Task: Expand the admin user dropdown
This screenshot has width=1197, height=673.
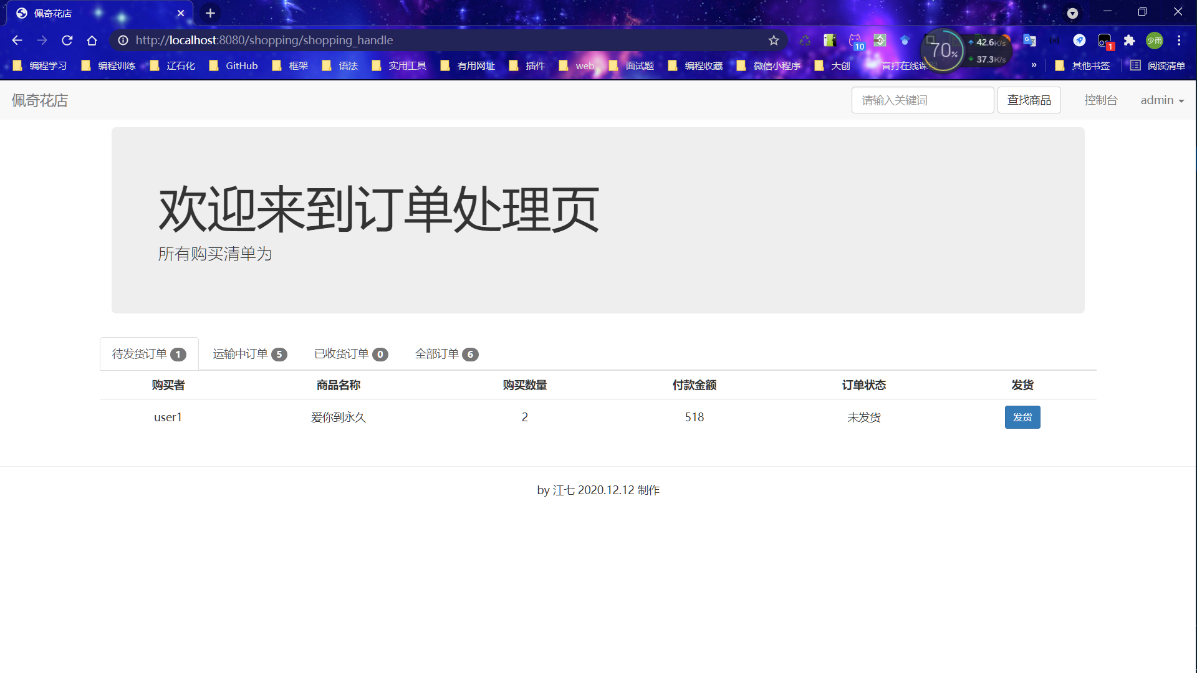Action: [x=1162, y=100]
